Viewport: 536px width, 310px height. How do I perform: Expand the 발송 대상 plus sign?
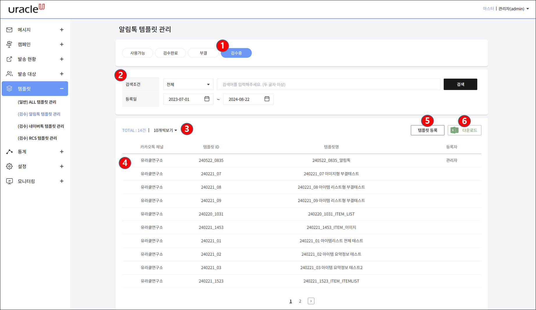[62, 74]
